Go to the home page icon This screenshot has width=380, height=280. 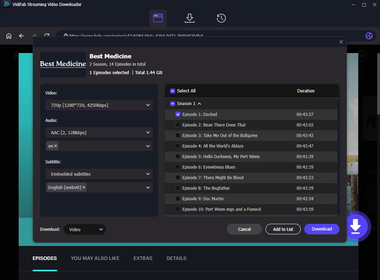click(x=9, y=36)
